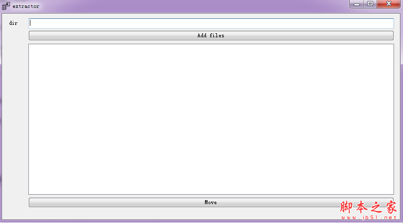Close the extractor window
This screenshot has height=223, width=403.
(389, 4)
